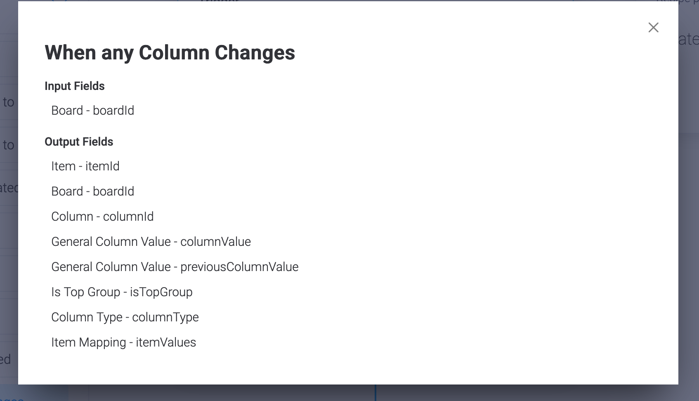699x401 pixels.
Task: Select Item Mapping - itemValues field
Action: [x=123, y=342]
